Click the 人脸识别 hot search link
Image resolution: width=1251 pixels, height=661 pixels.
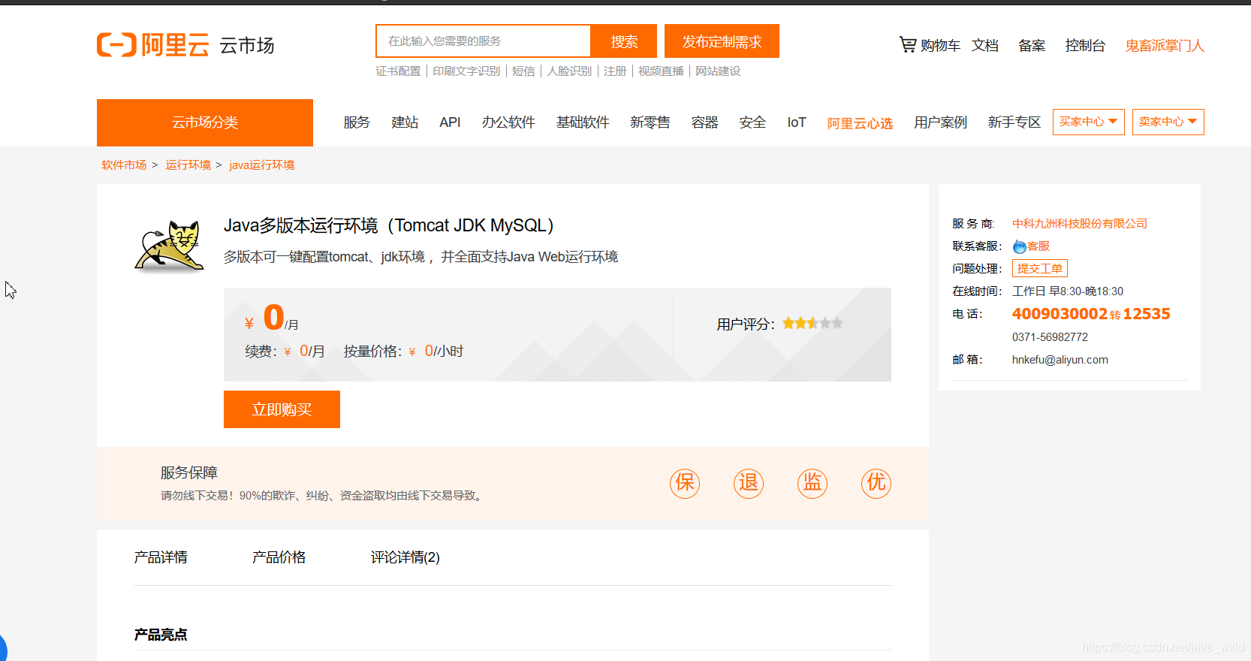[x=569, y=71]
